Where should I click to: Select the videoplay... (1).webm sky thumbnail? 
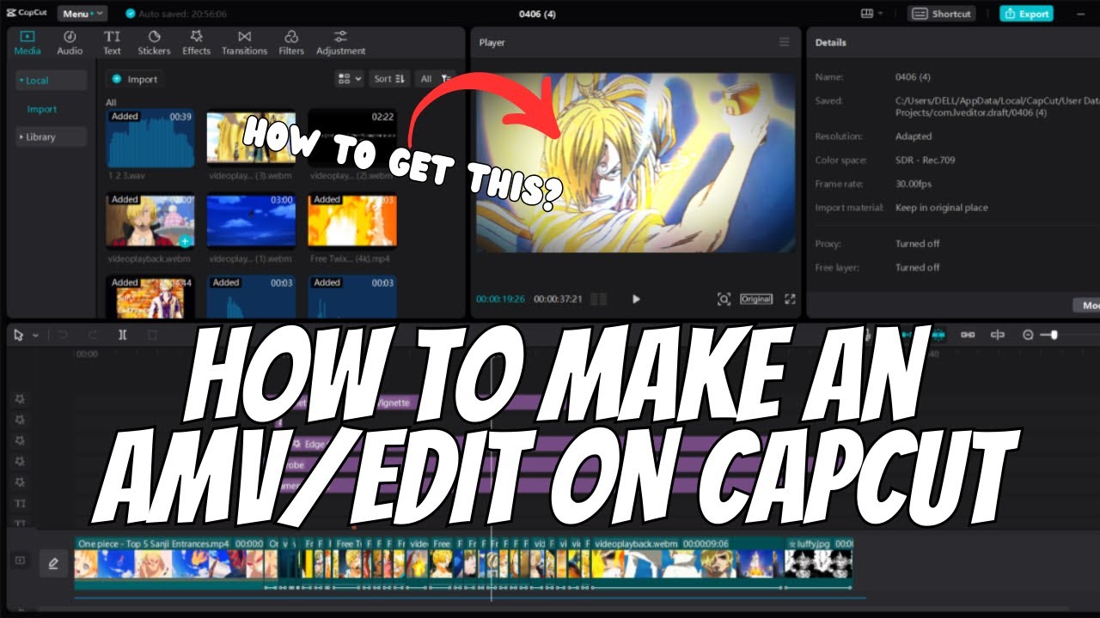[x=251, y=221]
